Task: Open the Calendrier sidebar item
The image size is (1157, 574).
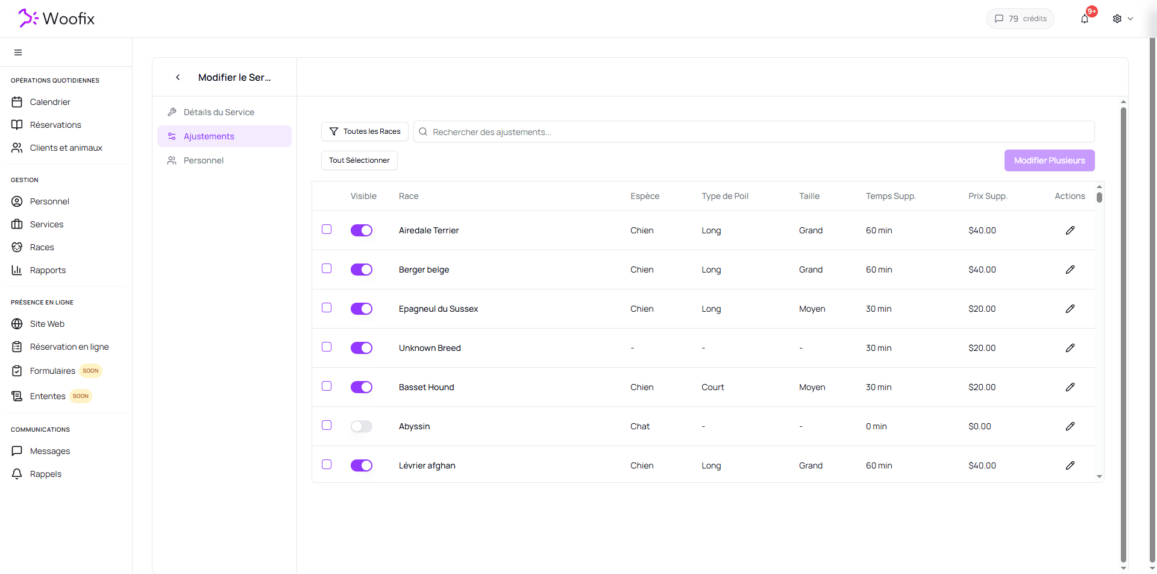Action: [x=50, y=102]
